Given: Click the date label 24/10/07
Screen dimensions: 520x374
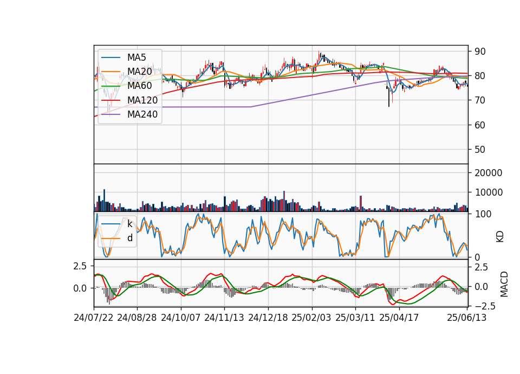Looking at the screenshot, I should 181,318.
